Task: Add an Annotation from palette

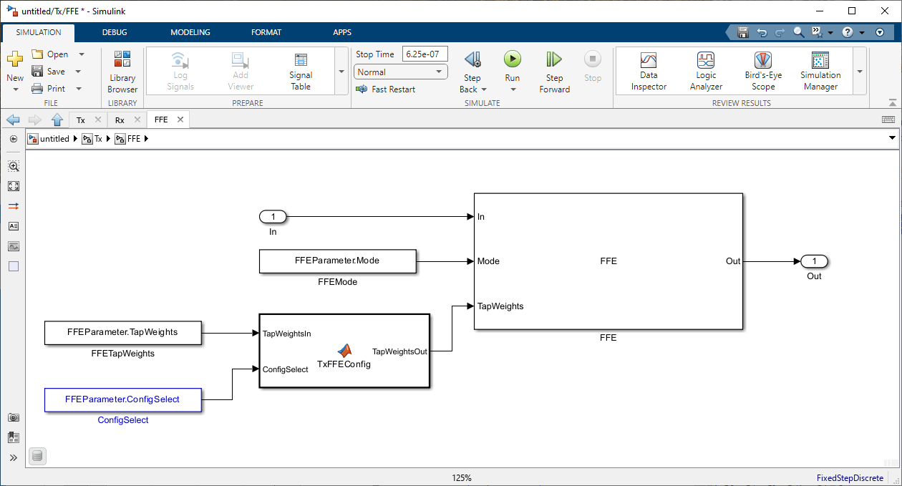Action: 14,226
